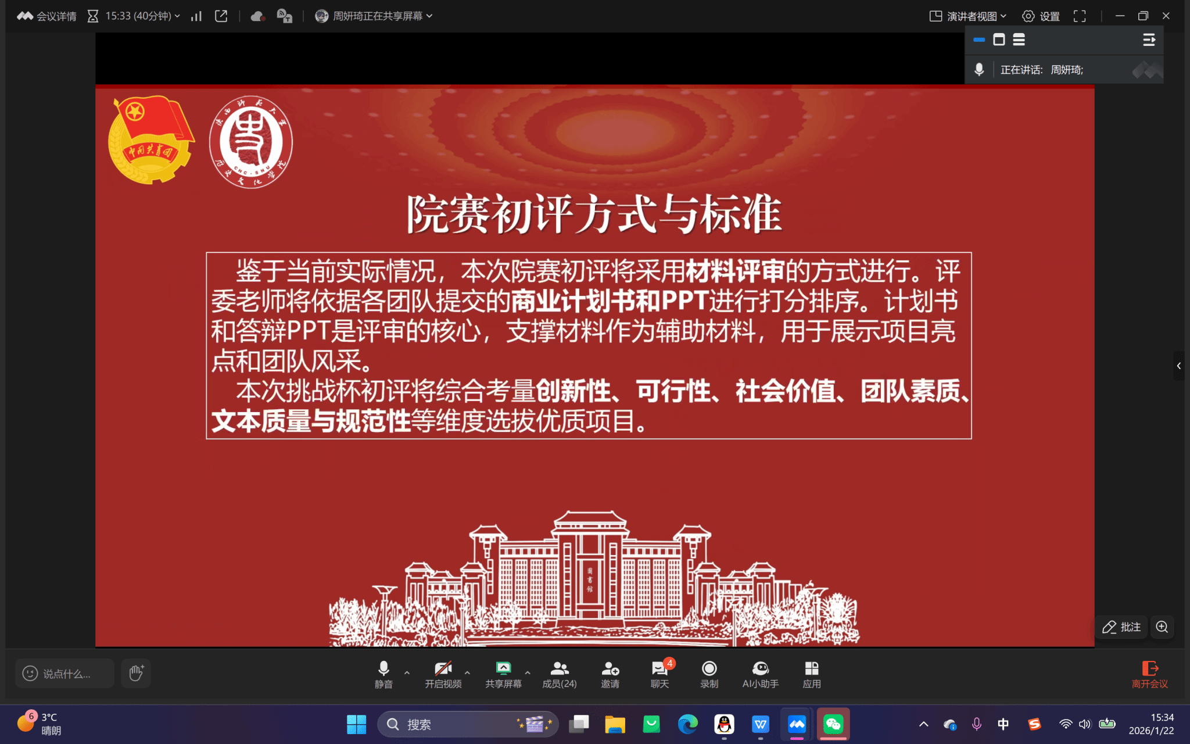Start recording the meeting
Screen dimensions: 1190x744
709,674
